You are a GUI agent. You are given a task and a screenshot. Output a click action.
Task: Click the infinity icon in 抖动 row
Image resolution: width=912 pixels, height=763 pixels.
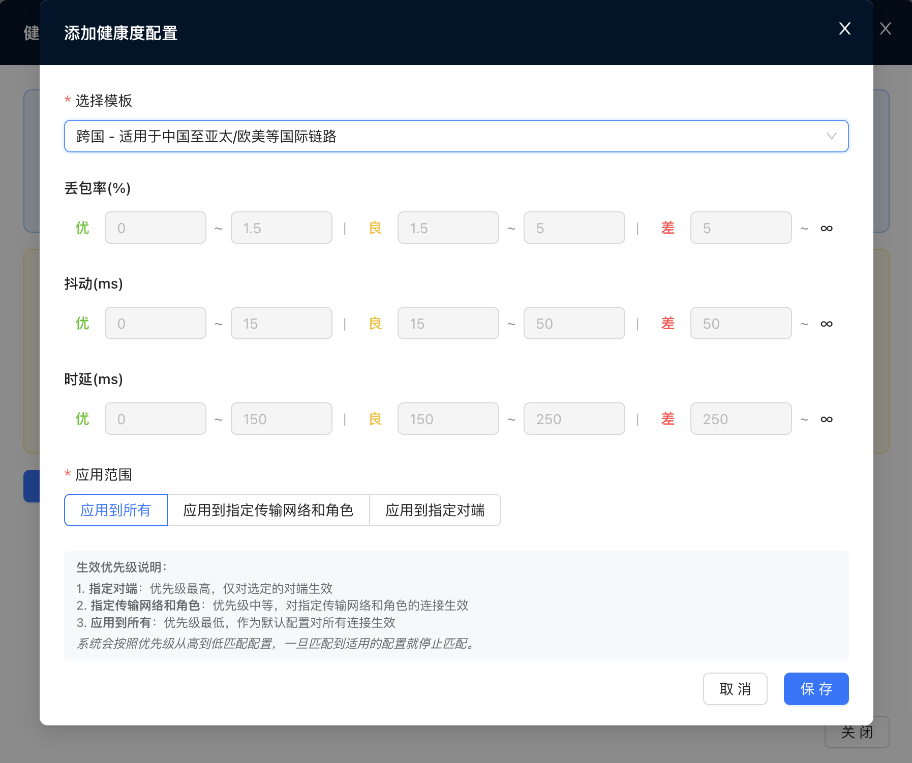point(826,324)
